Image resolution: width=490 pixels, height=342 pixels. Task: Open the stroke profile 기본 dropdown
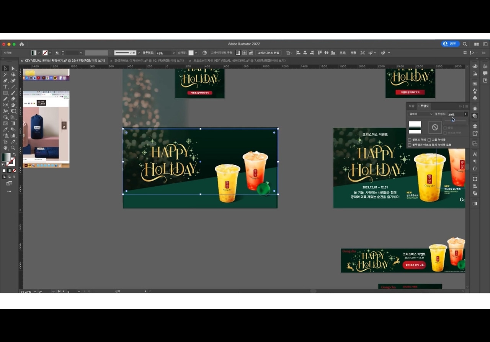[x=139, y=53]
